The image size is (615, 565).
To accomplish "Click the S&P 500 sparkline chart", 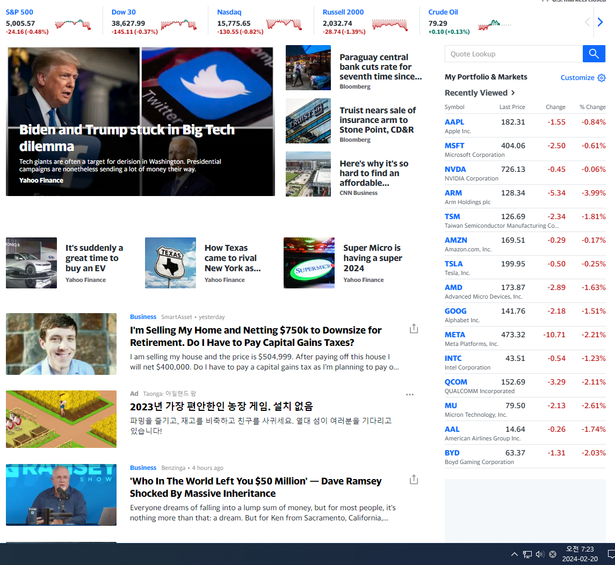I will (74, 25).
